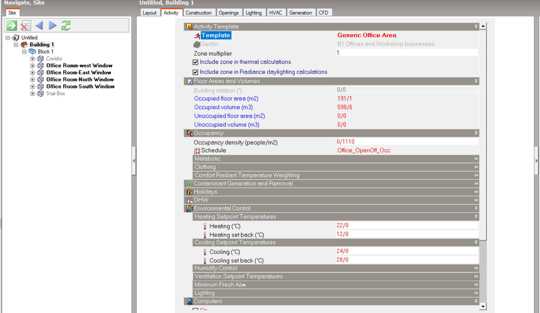Click the Building 1 house icon

tap(24, 45)
